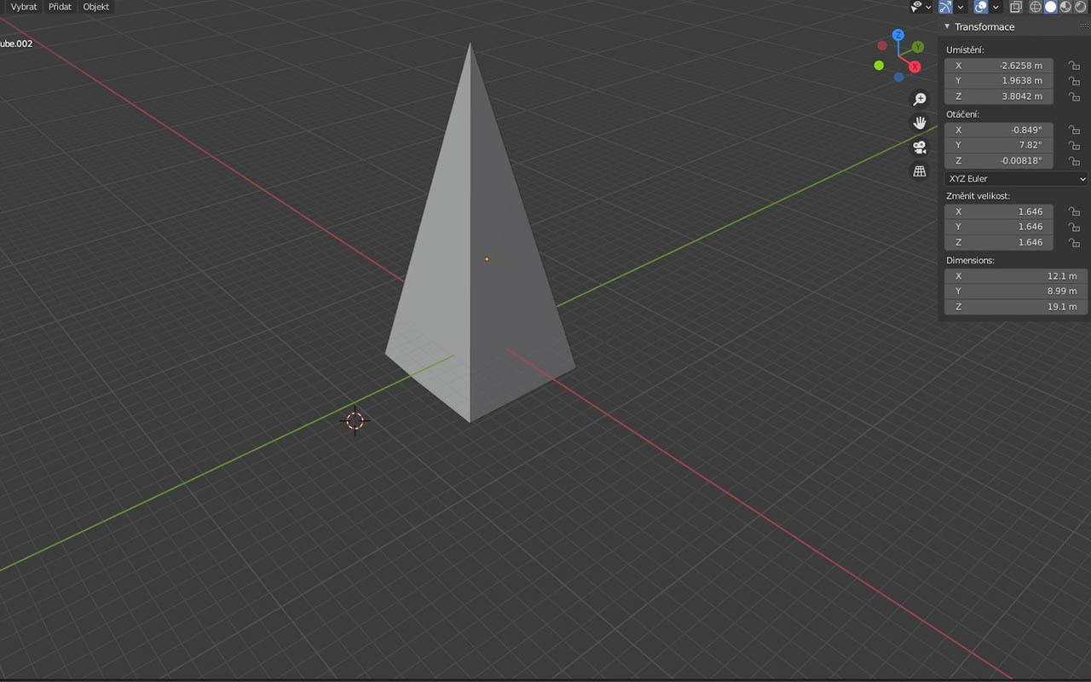Viewport: 1091px width, 682px height.
Task: Lock the Otáčení Z value
Action: click(x=1074, y=161)
